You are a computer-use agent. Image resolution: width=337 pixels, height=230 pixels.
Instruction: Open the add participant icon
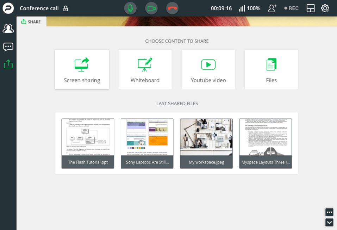[x=272, y=8]
